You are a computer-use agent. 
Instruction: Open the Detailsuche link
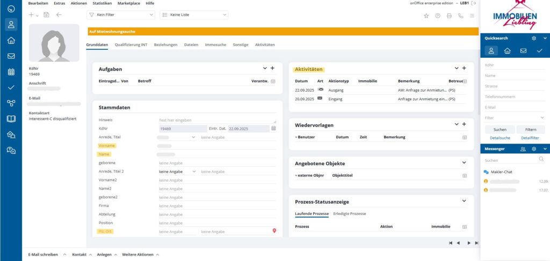[x=500, y=138]
